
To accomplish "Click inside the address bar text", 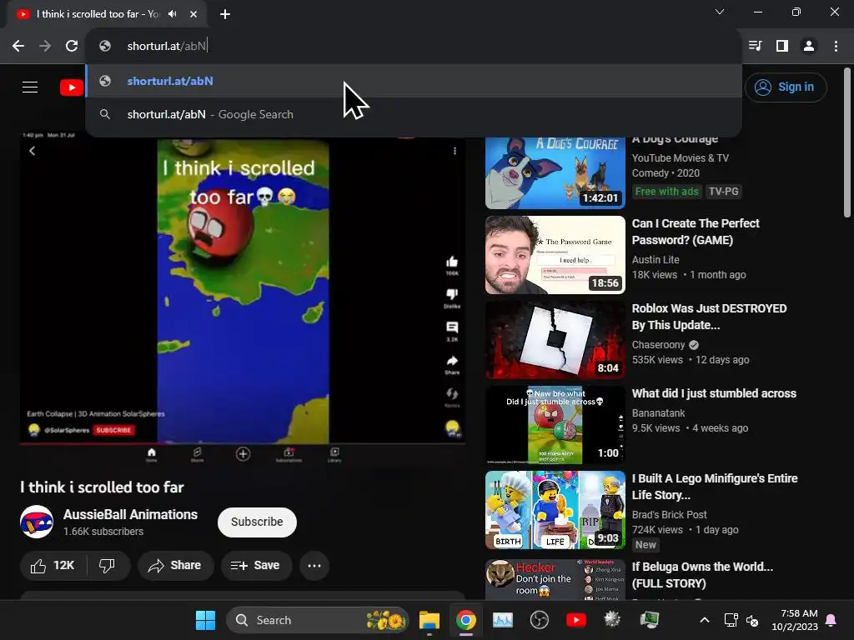I will tap(167, 47).
